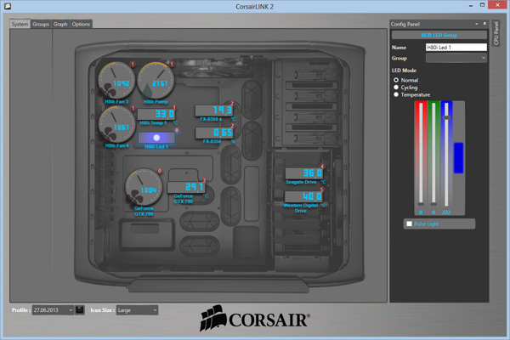Open the Icon Size dropdown
510x340 pixels.
[137, 310]
